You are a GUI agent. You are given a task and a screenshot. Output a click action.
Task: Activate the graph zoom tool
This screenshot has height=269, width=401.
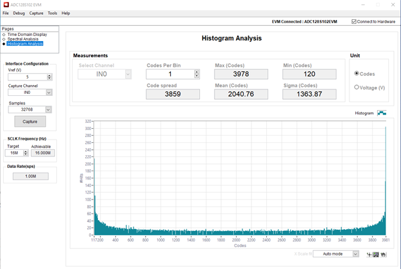(376, 255)
